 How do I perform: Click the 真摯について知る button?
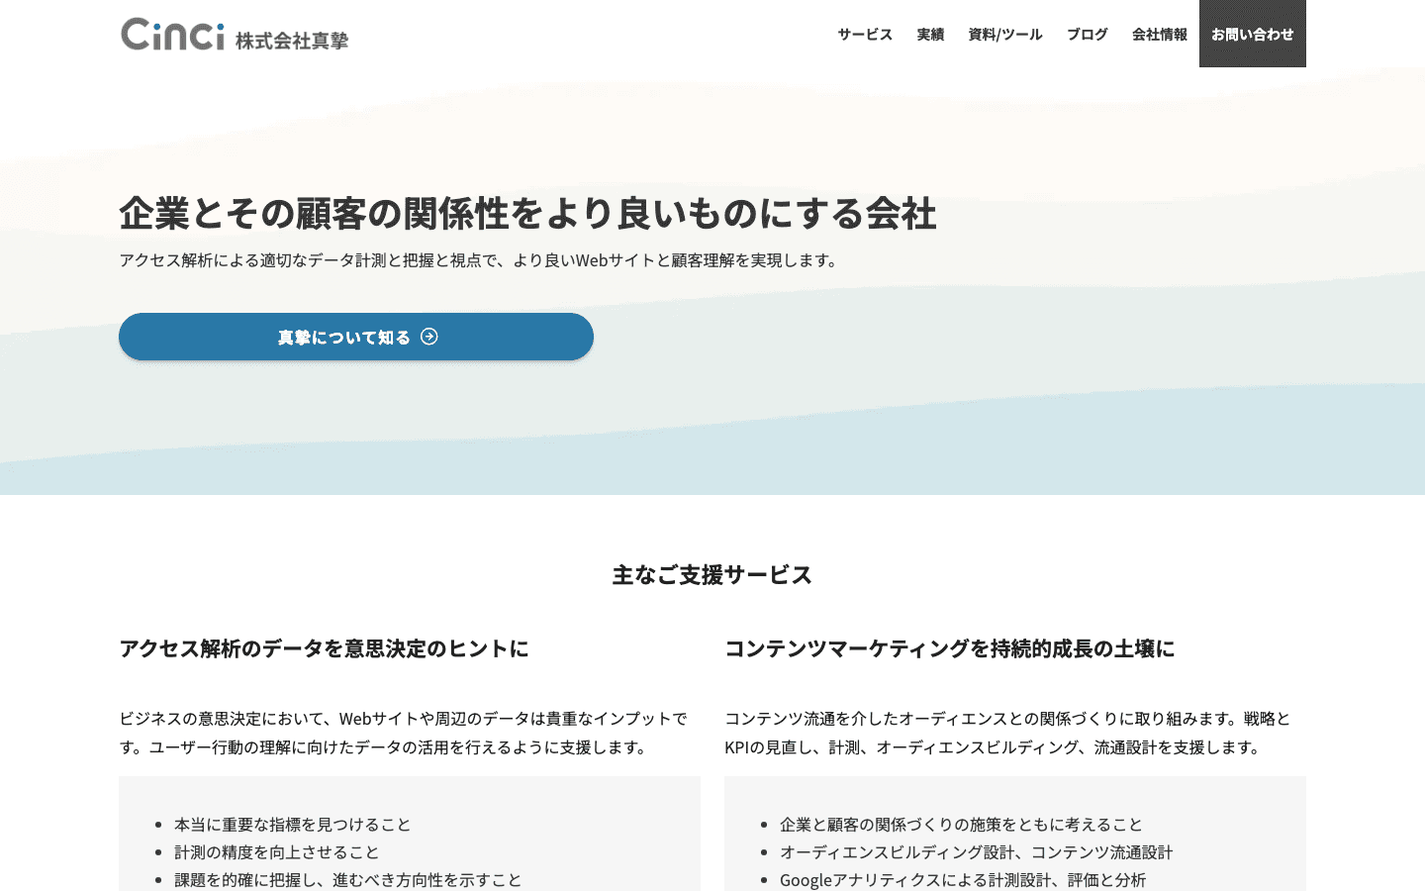coord(356,337)
